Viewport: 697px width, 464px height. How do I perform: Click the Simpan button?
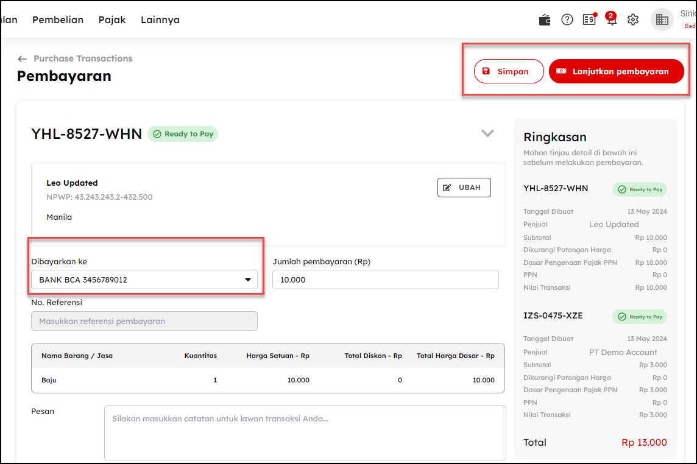pos(509,71)
